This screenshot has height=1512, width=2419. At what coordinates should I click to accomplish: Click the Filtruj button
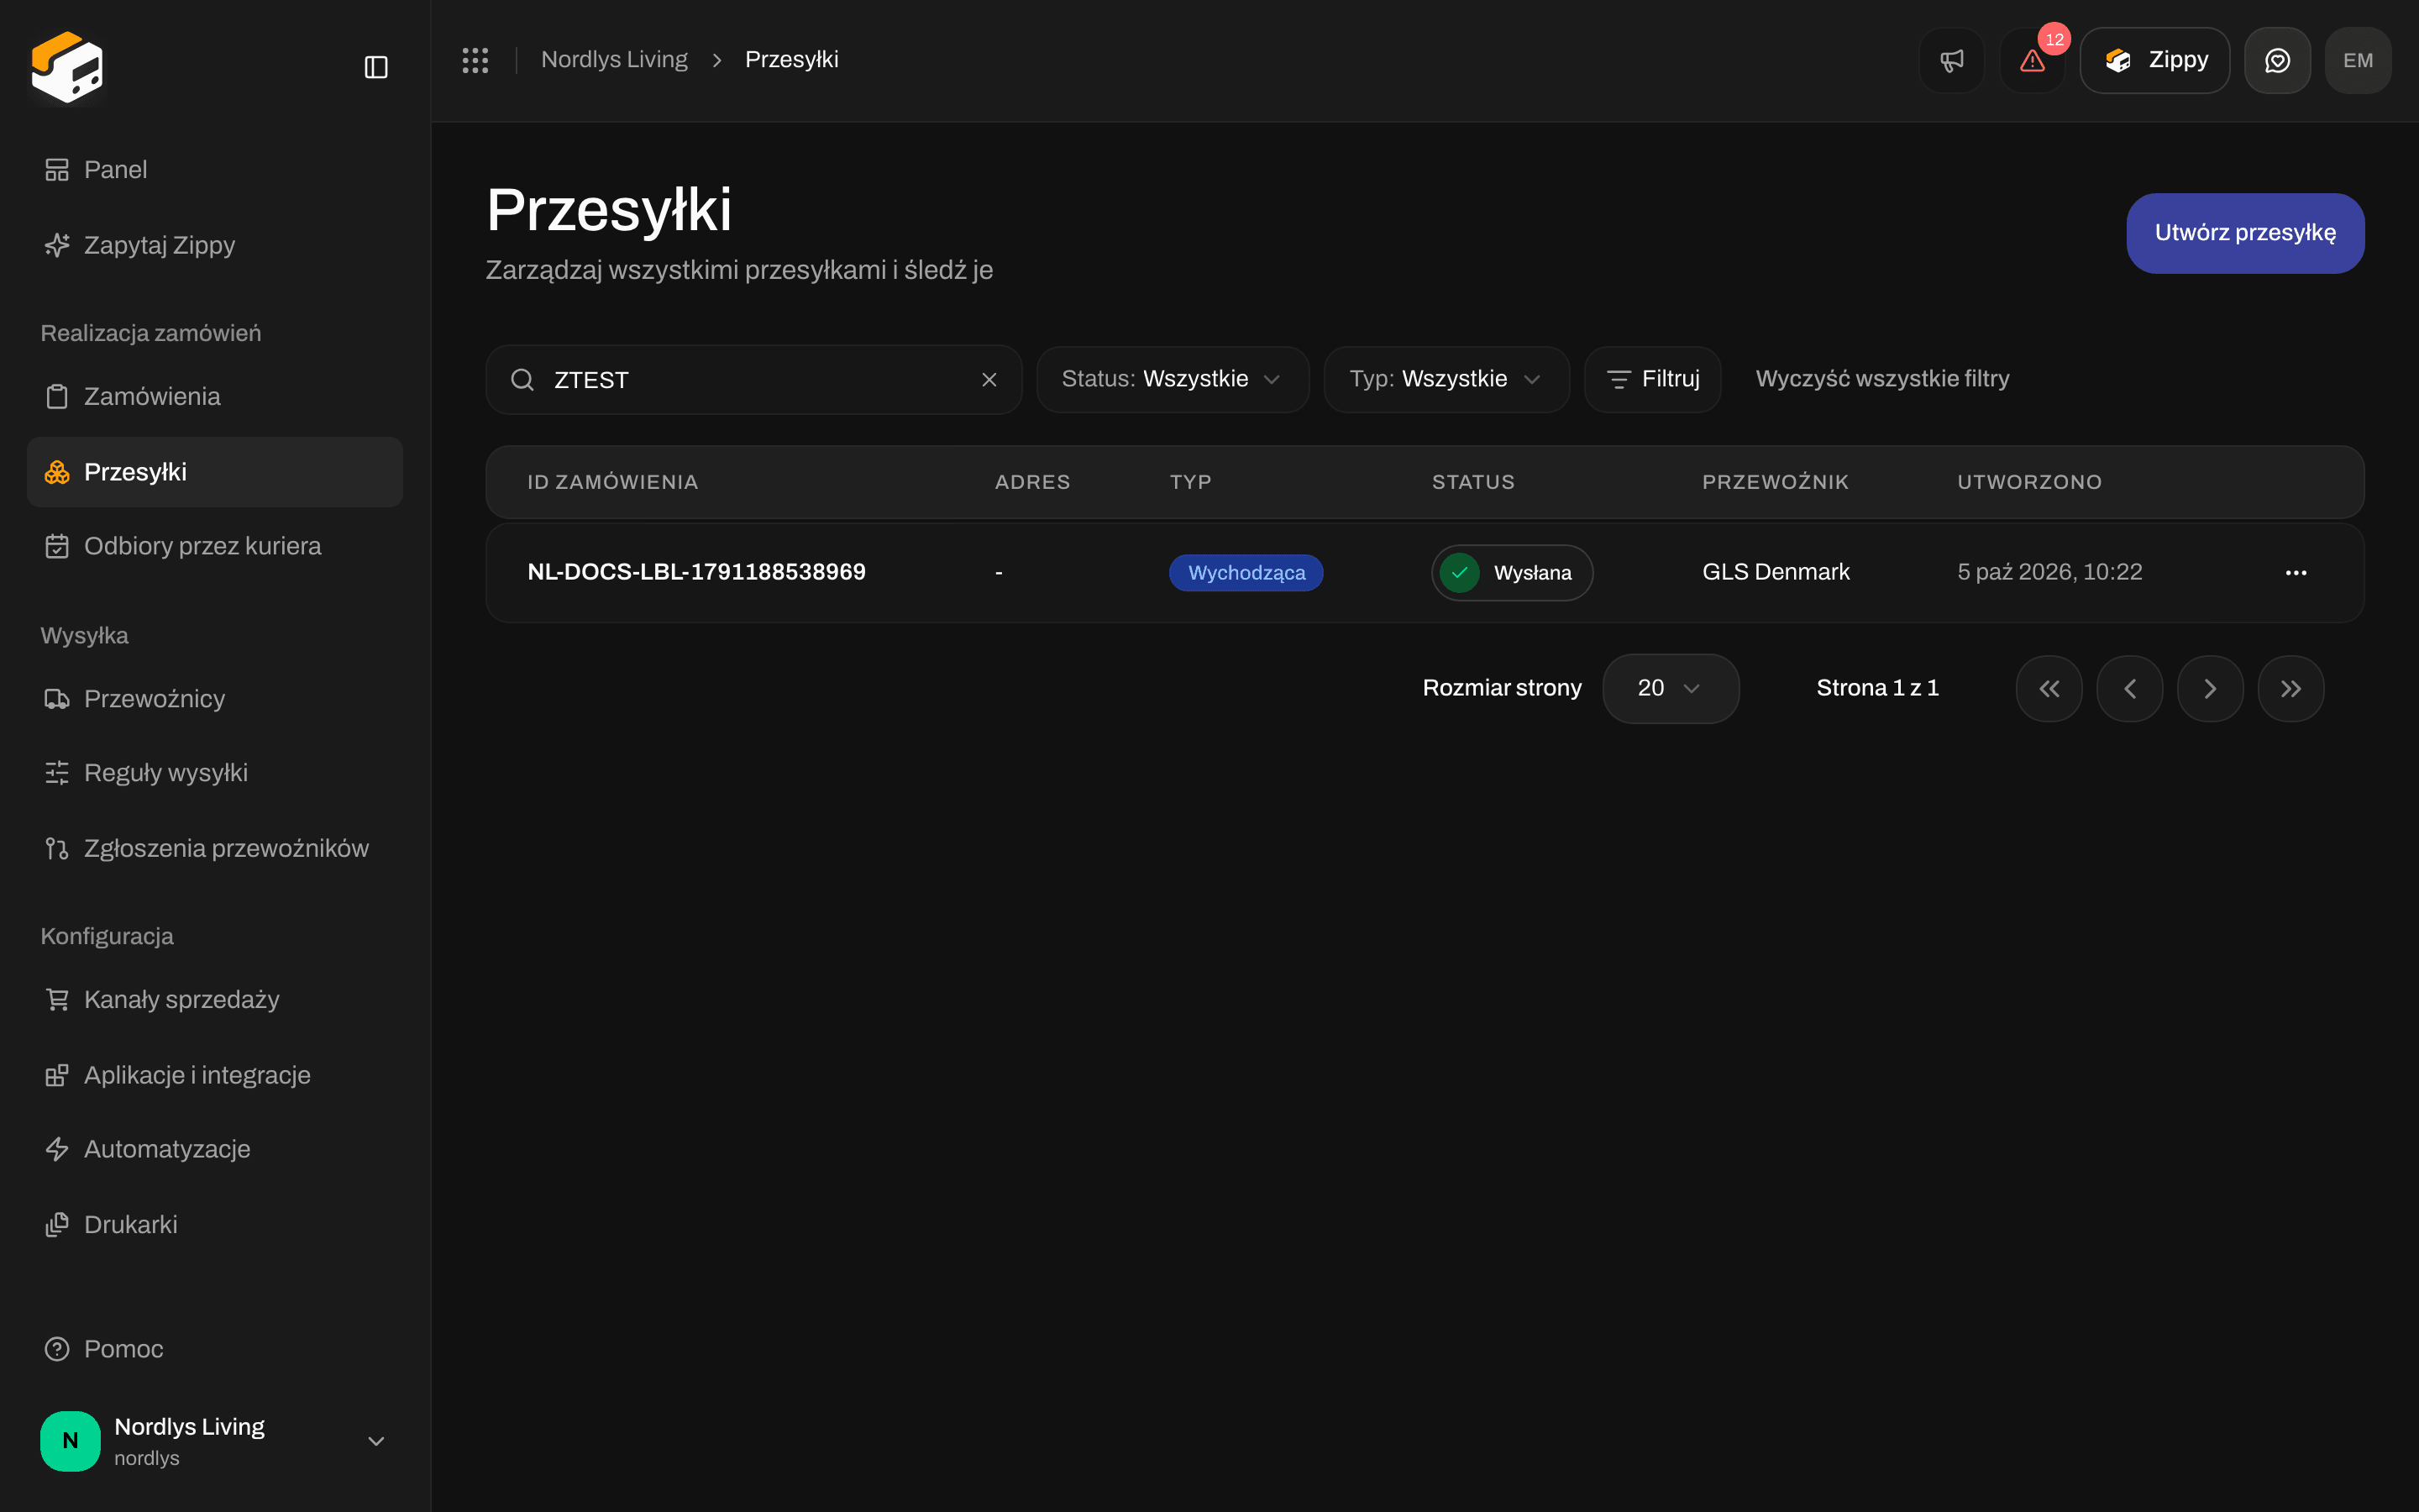1652,379
